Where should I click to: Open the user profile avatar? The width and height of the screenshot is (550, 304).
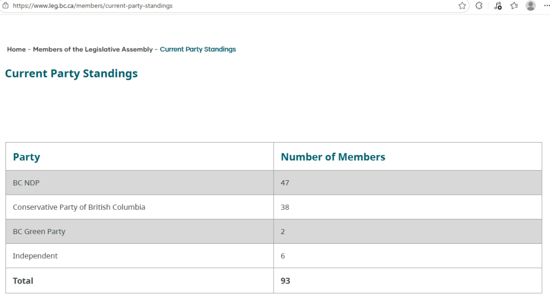(531, 6)
